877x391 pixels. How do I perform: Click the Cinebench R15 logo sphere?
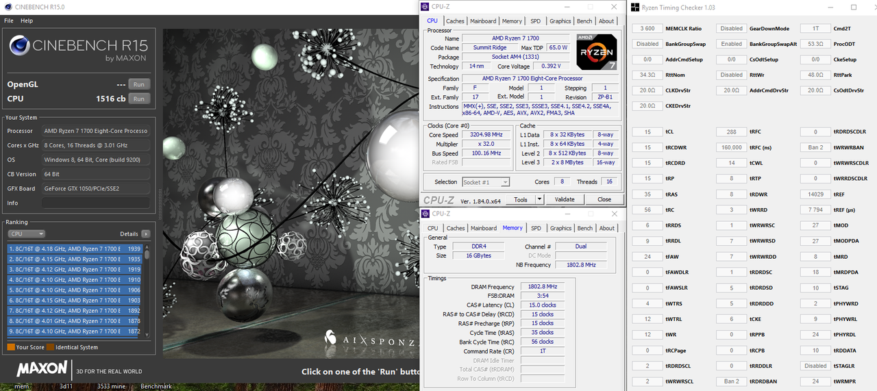coord(19,46)
